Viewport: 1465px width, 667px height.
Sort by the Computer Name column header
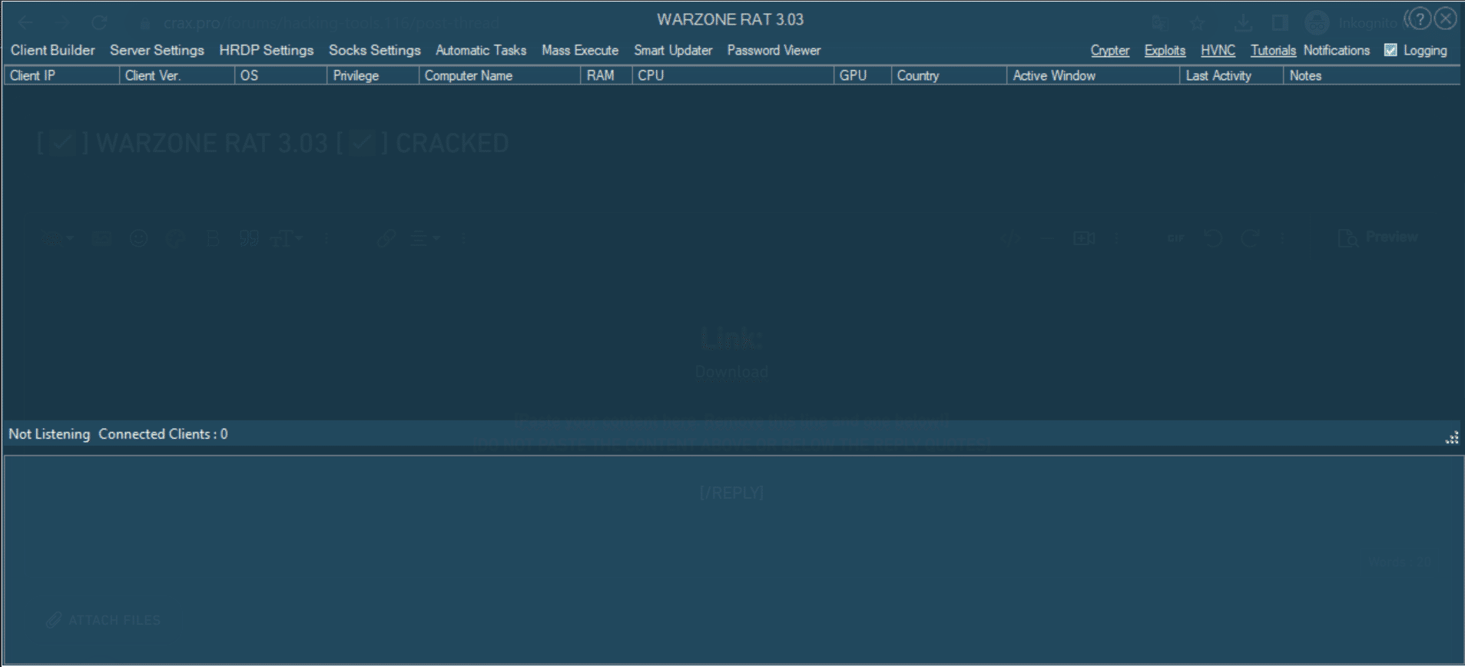[499, 75]
